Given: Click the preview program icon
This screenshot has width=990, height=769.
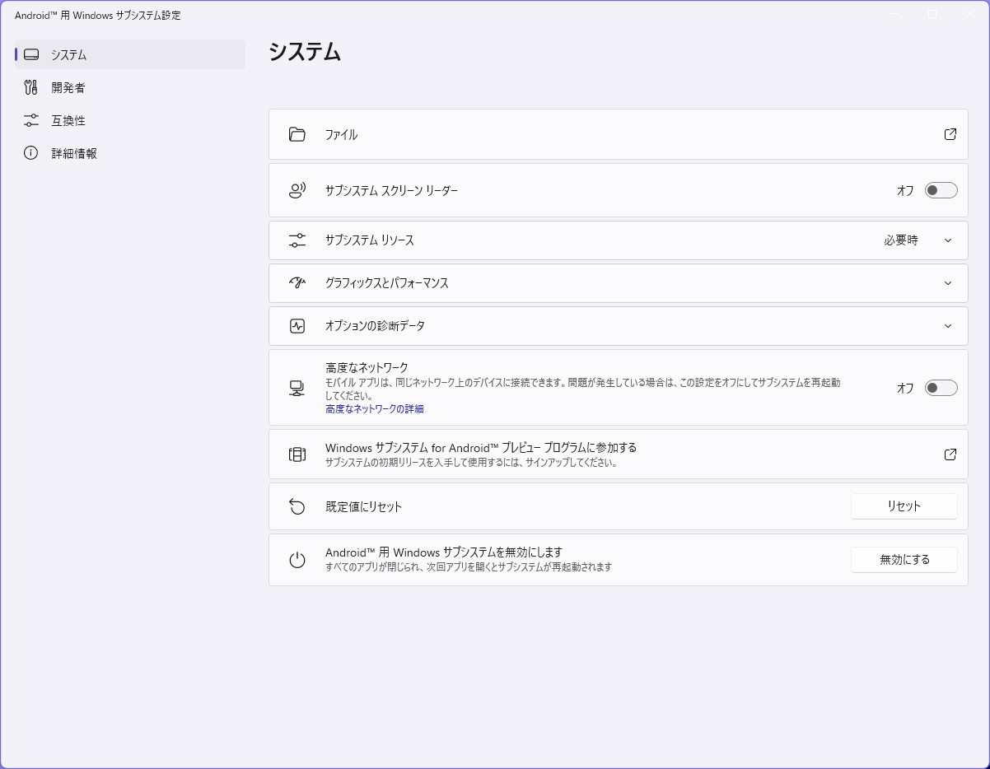Looking at the screenshot, I should point(297,454).
